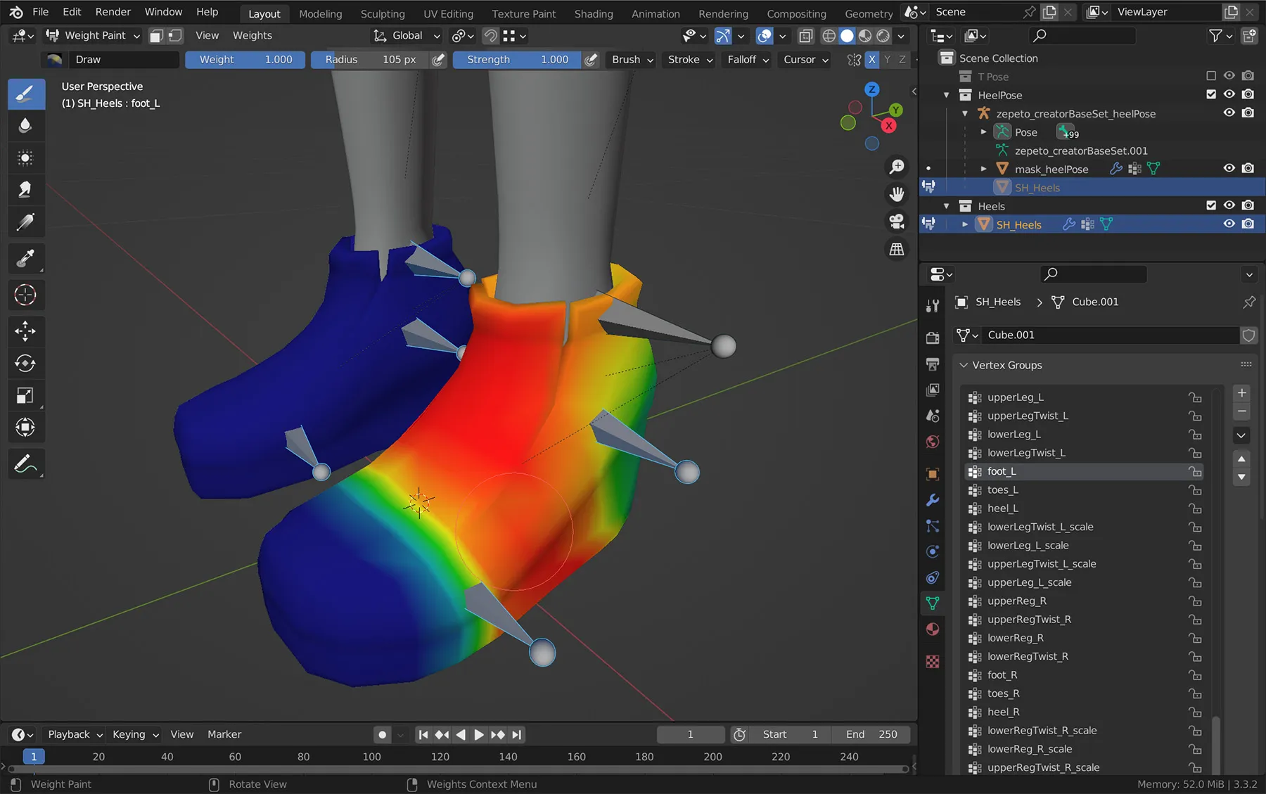The height and width of the screenshot is (794, 1266).
Task: Select the Sample Weight eyedropper tool
Action: (x=25, y=258)
